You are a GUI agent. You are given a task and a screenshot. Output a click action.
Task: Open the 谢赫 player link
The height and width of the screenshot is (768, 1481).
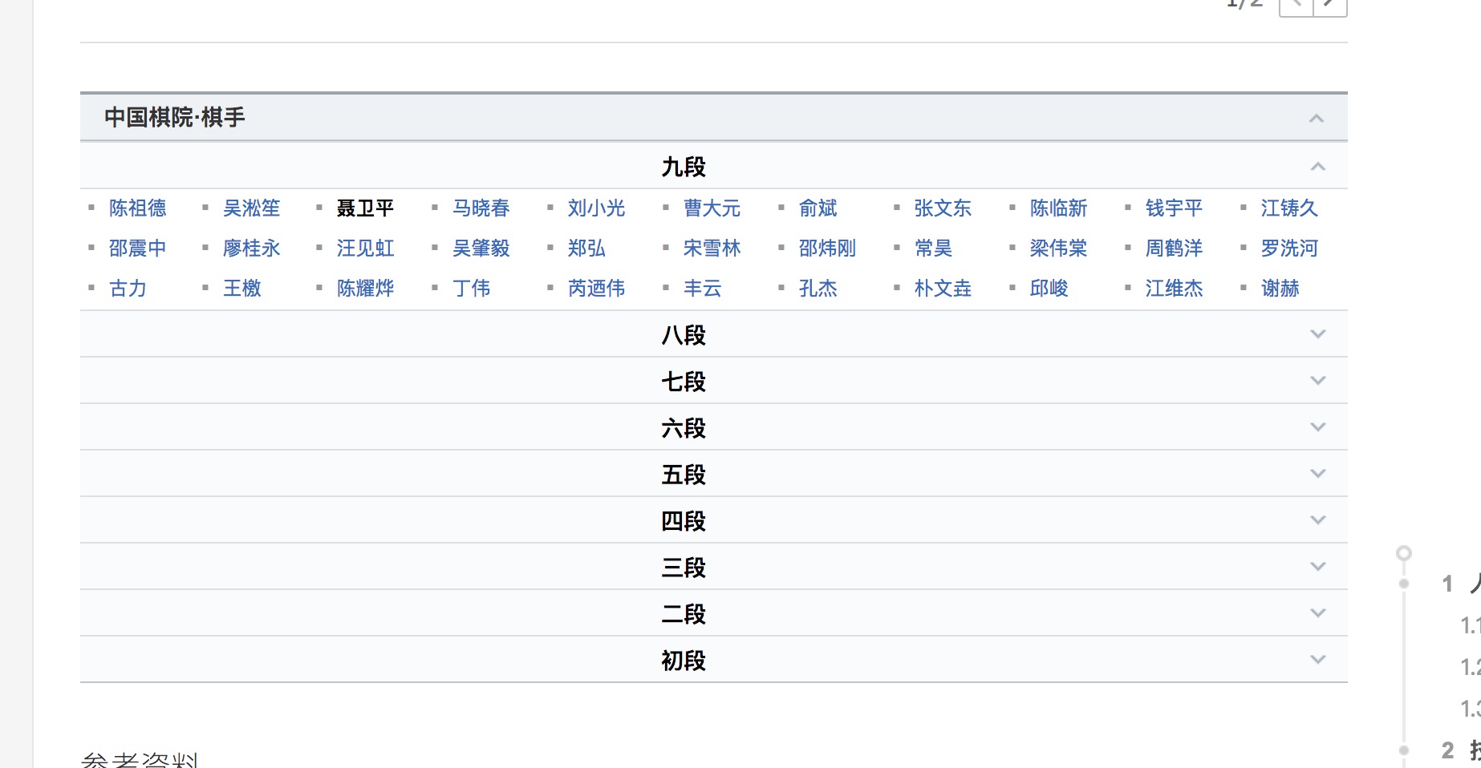(x=1280, y=289)
